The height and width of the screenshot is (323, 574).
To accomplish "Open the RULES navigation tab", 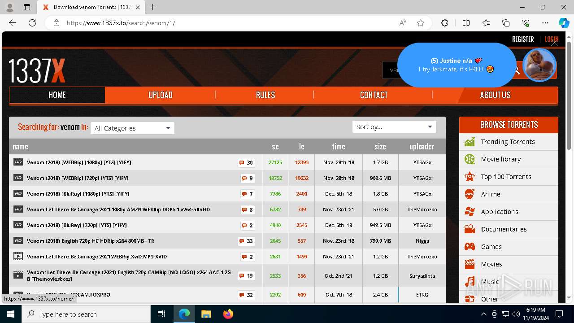I will (265, 95).
